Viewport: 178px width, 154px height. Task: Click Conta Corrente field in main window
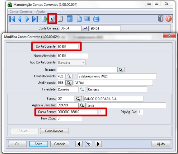click(70, 28)
